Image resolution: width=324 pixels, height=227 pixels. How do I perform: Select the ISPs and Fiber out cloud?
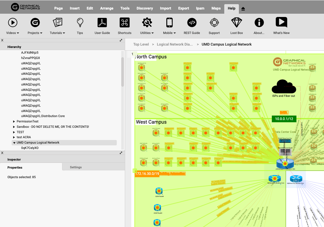click(284, 86)
